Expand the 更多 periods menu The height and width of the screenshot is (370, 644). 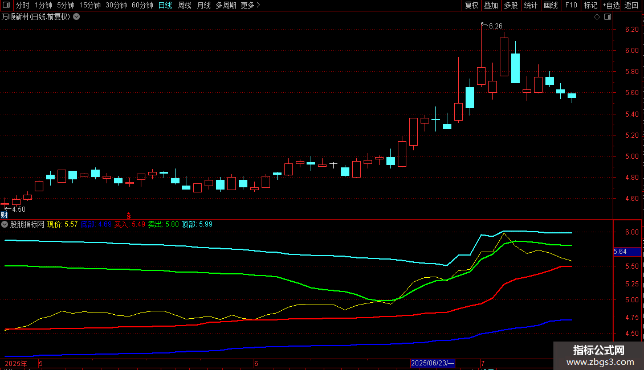[250, 5]
